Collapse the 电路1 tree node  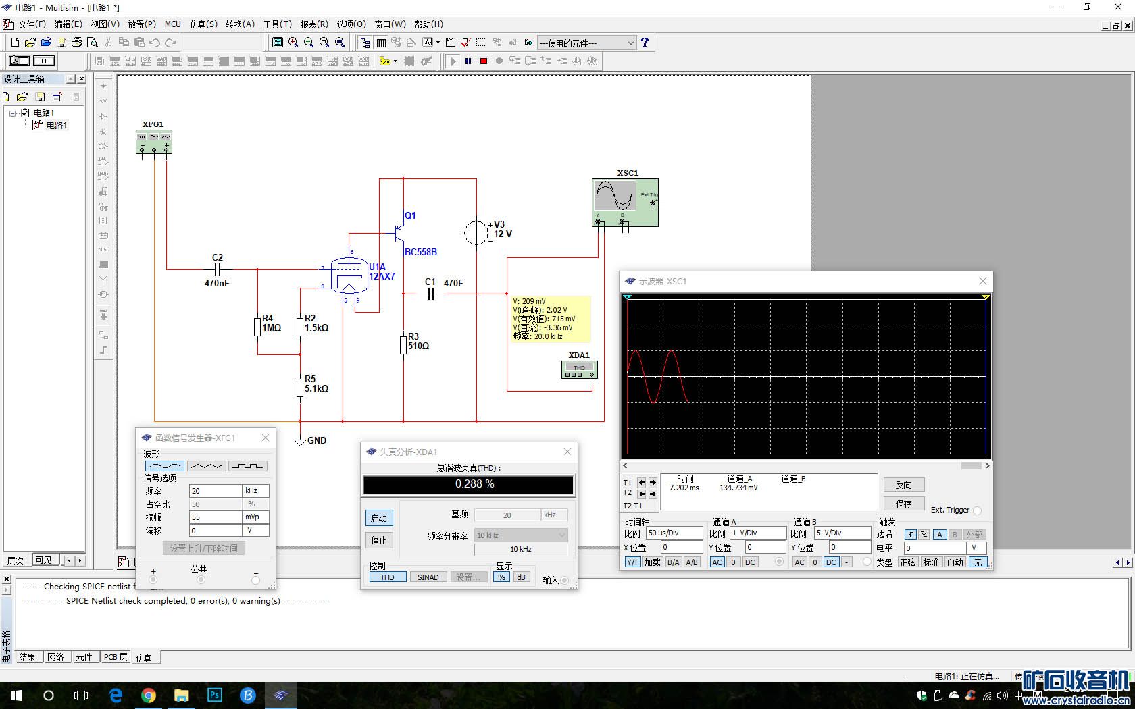(x=12, y=113)
